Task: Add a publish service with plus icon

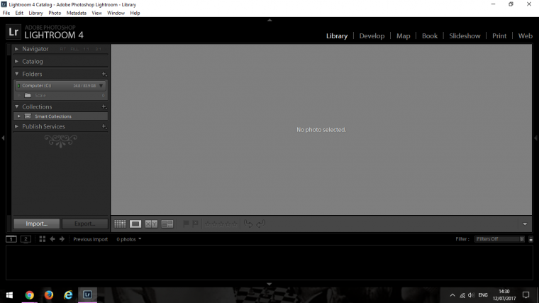Action: click(x=104, y=126)
